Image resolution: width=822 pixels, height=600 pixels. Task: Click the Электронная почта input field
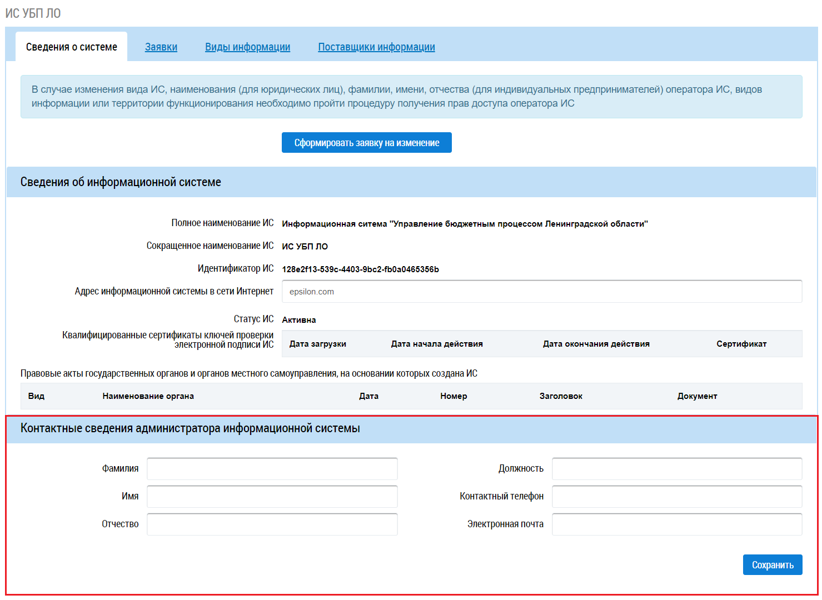(x=676, y=524)
